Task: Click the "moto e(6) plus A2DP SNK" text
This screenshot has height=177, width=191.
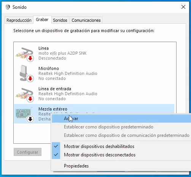Action: [x=62, y=53]
